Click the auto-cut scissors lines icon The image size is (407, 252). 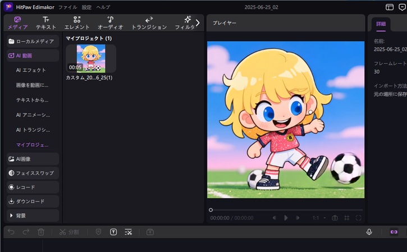click(128, 232)
